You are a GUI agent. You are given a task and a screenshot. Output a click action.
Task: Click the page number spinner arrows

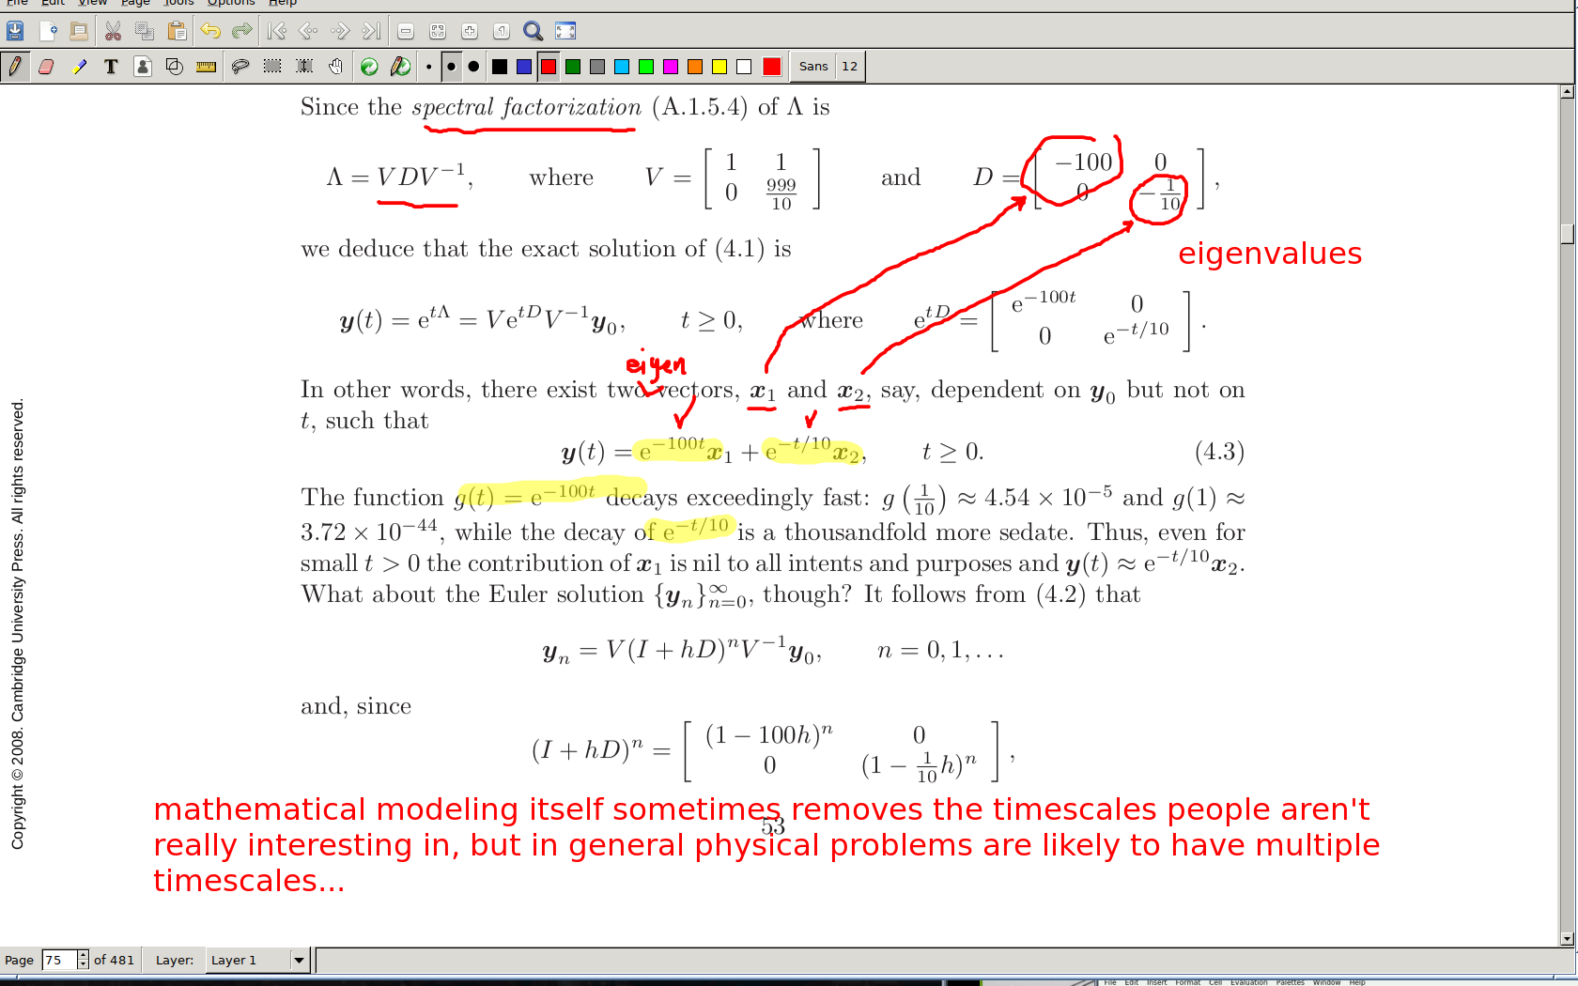(83, 960)
